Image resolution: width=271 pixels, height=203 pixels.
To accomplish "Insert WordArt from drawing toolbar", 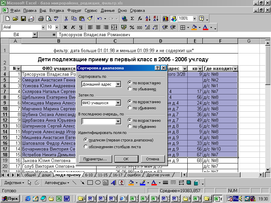I will [113, 182].
